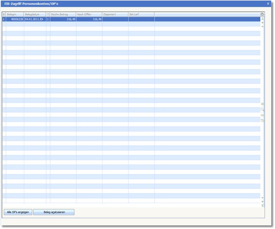Click the Noch Offen column header
The height and width of the screenshot is (229, 275).
tap(89, 15)
